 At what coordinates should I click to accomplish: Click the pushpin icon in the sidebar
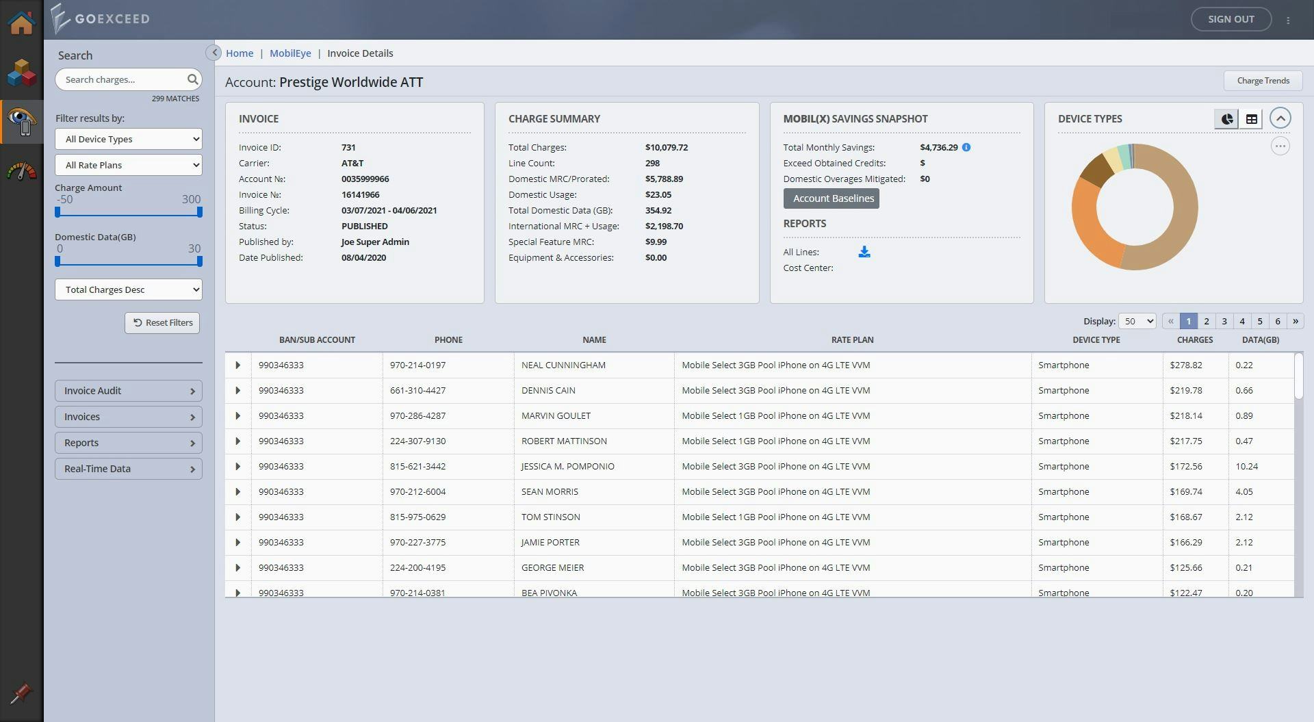coord(21,693)
